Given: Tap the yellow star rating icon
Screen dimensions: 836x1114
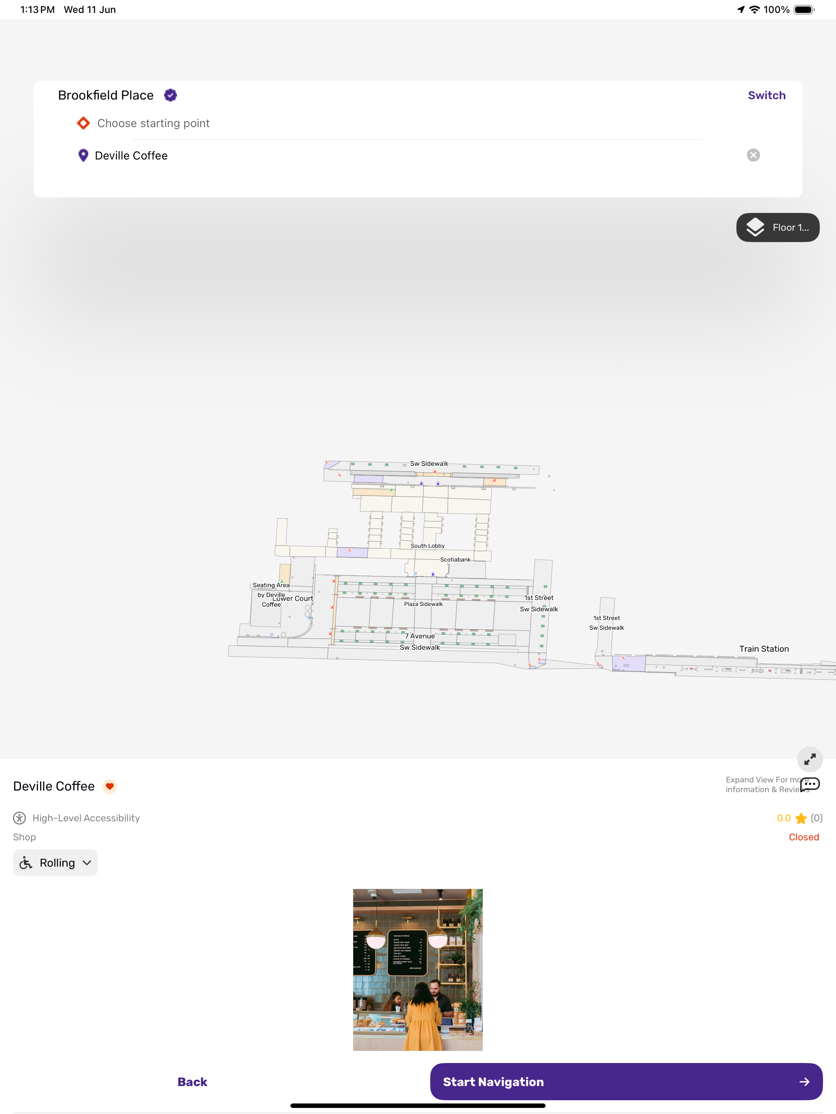Looking at the screenshot, I should [x=801, y=818].
